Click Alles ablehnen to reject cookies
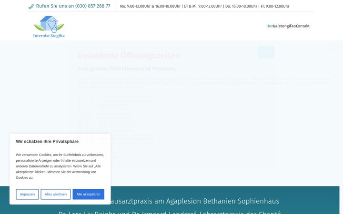The height and width of the screenshot is (214, 343). click(56, 194)
